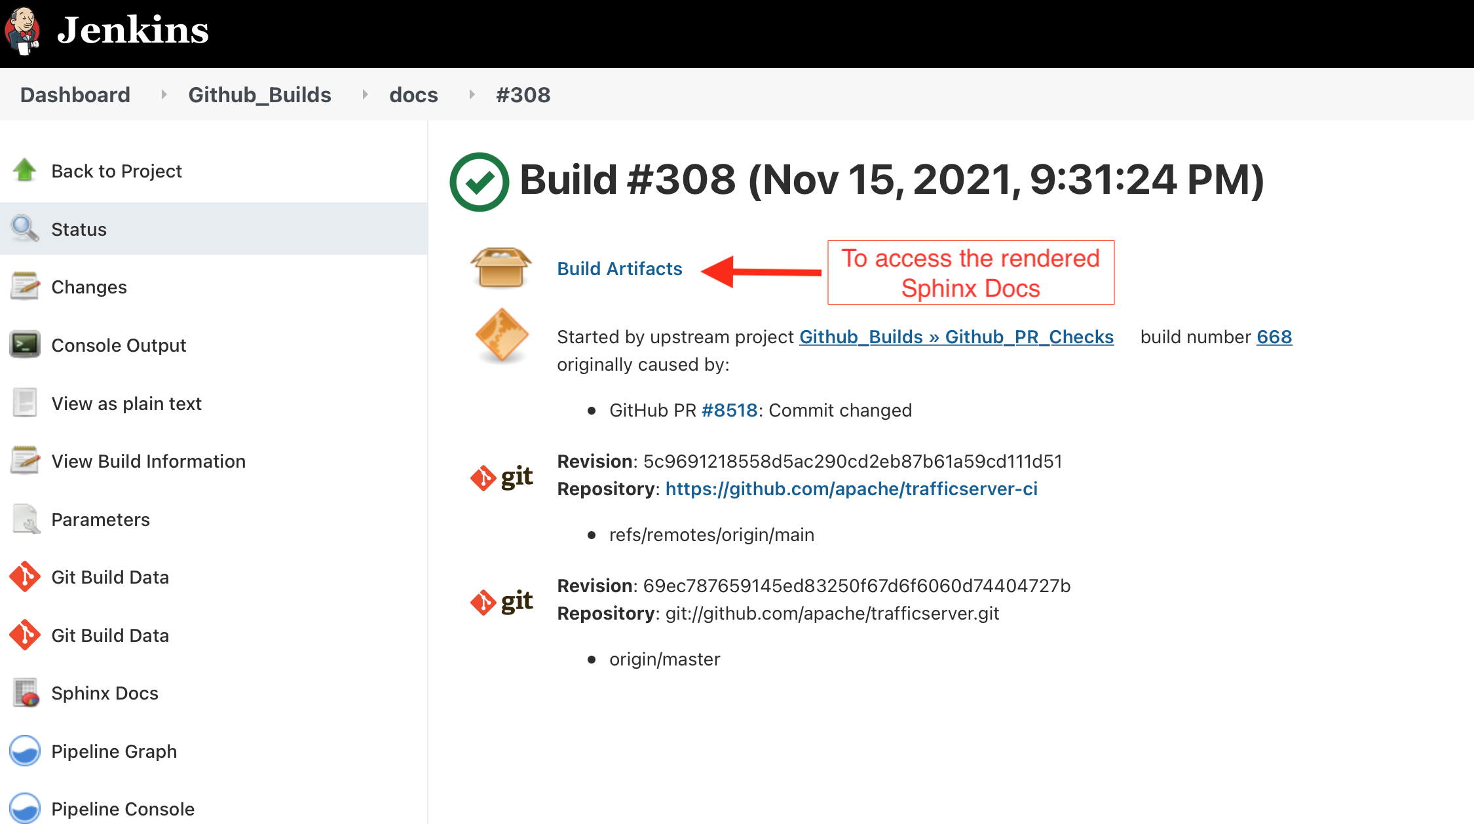Image resolution: width=1474 pixels, height=824 pixels.
Task: Expand the Changes sidebar section
Action: pyautogui.click(x=88, y=286)
